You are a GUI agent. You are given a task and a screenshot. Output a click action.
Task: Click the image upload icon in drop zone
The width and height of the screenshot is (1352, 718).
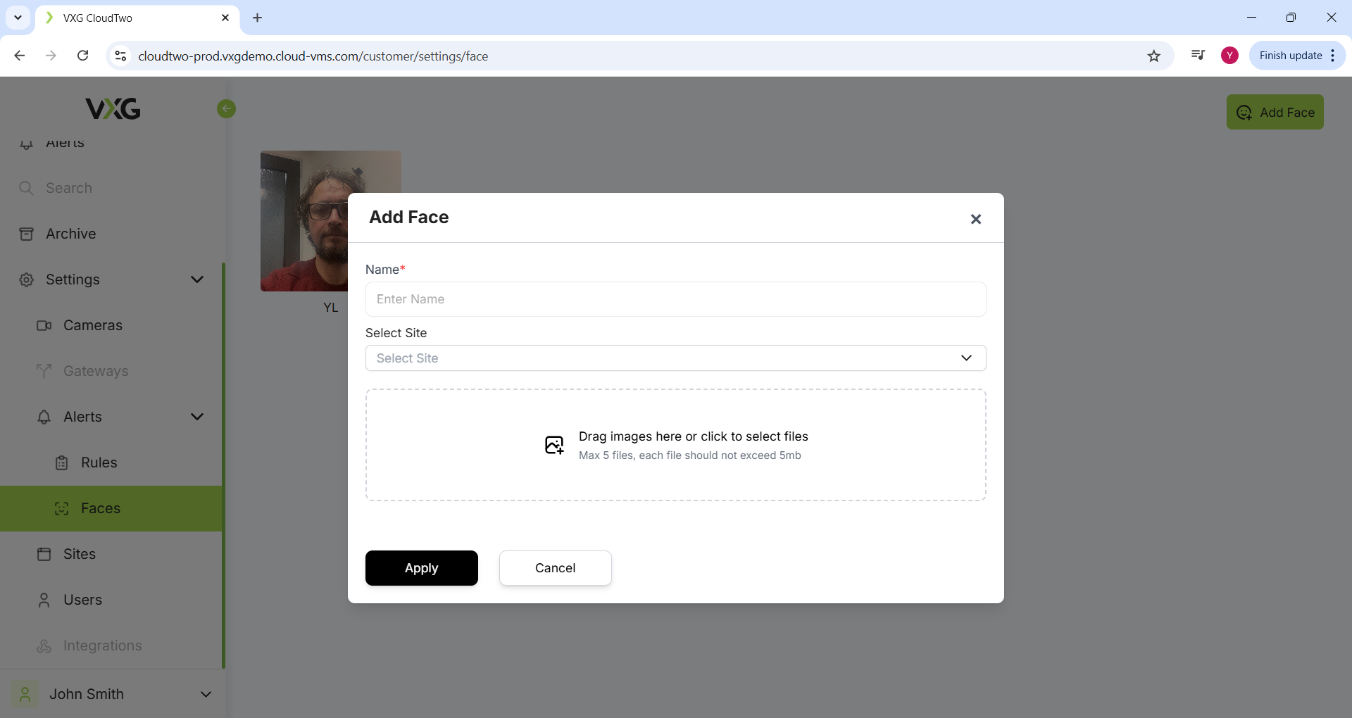click(554, 445)
